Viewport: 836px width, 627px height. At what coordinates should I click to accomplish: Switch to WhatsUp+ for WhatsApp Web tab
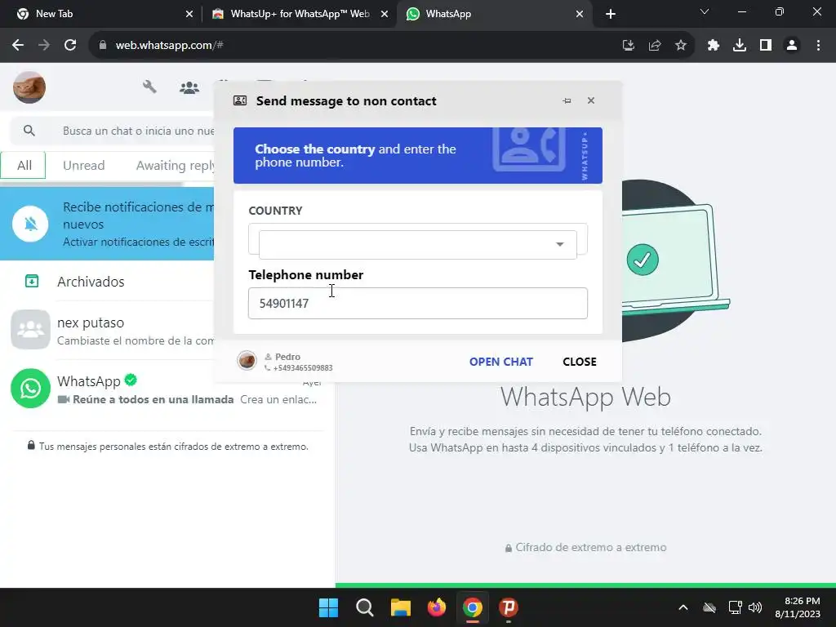tap(300, 14)
